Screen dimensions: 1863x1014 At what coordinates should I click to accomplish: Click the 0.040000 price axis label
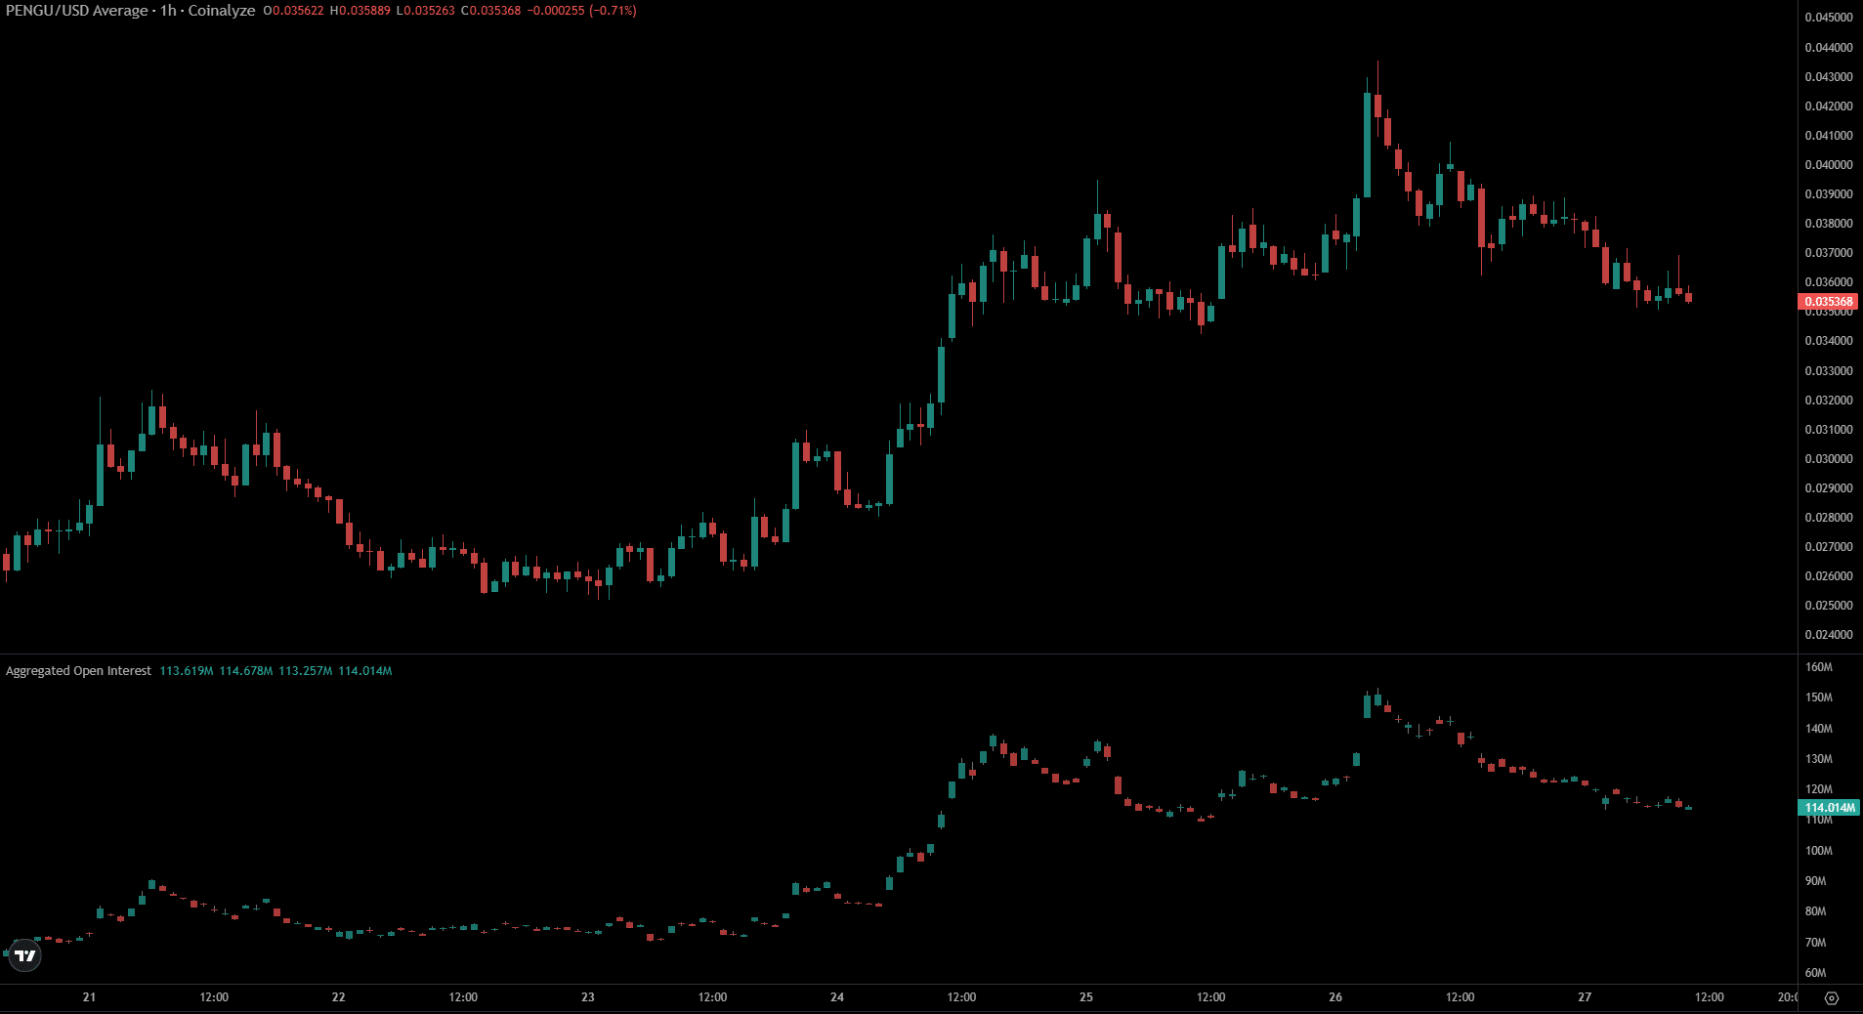pos(1828,165)
